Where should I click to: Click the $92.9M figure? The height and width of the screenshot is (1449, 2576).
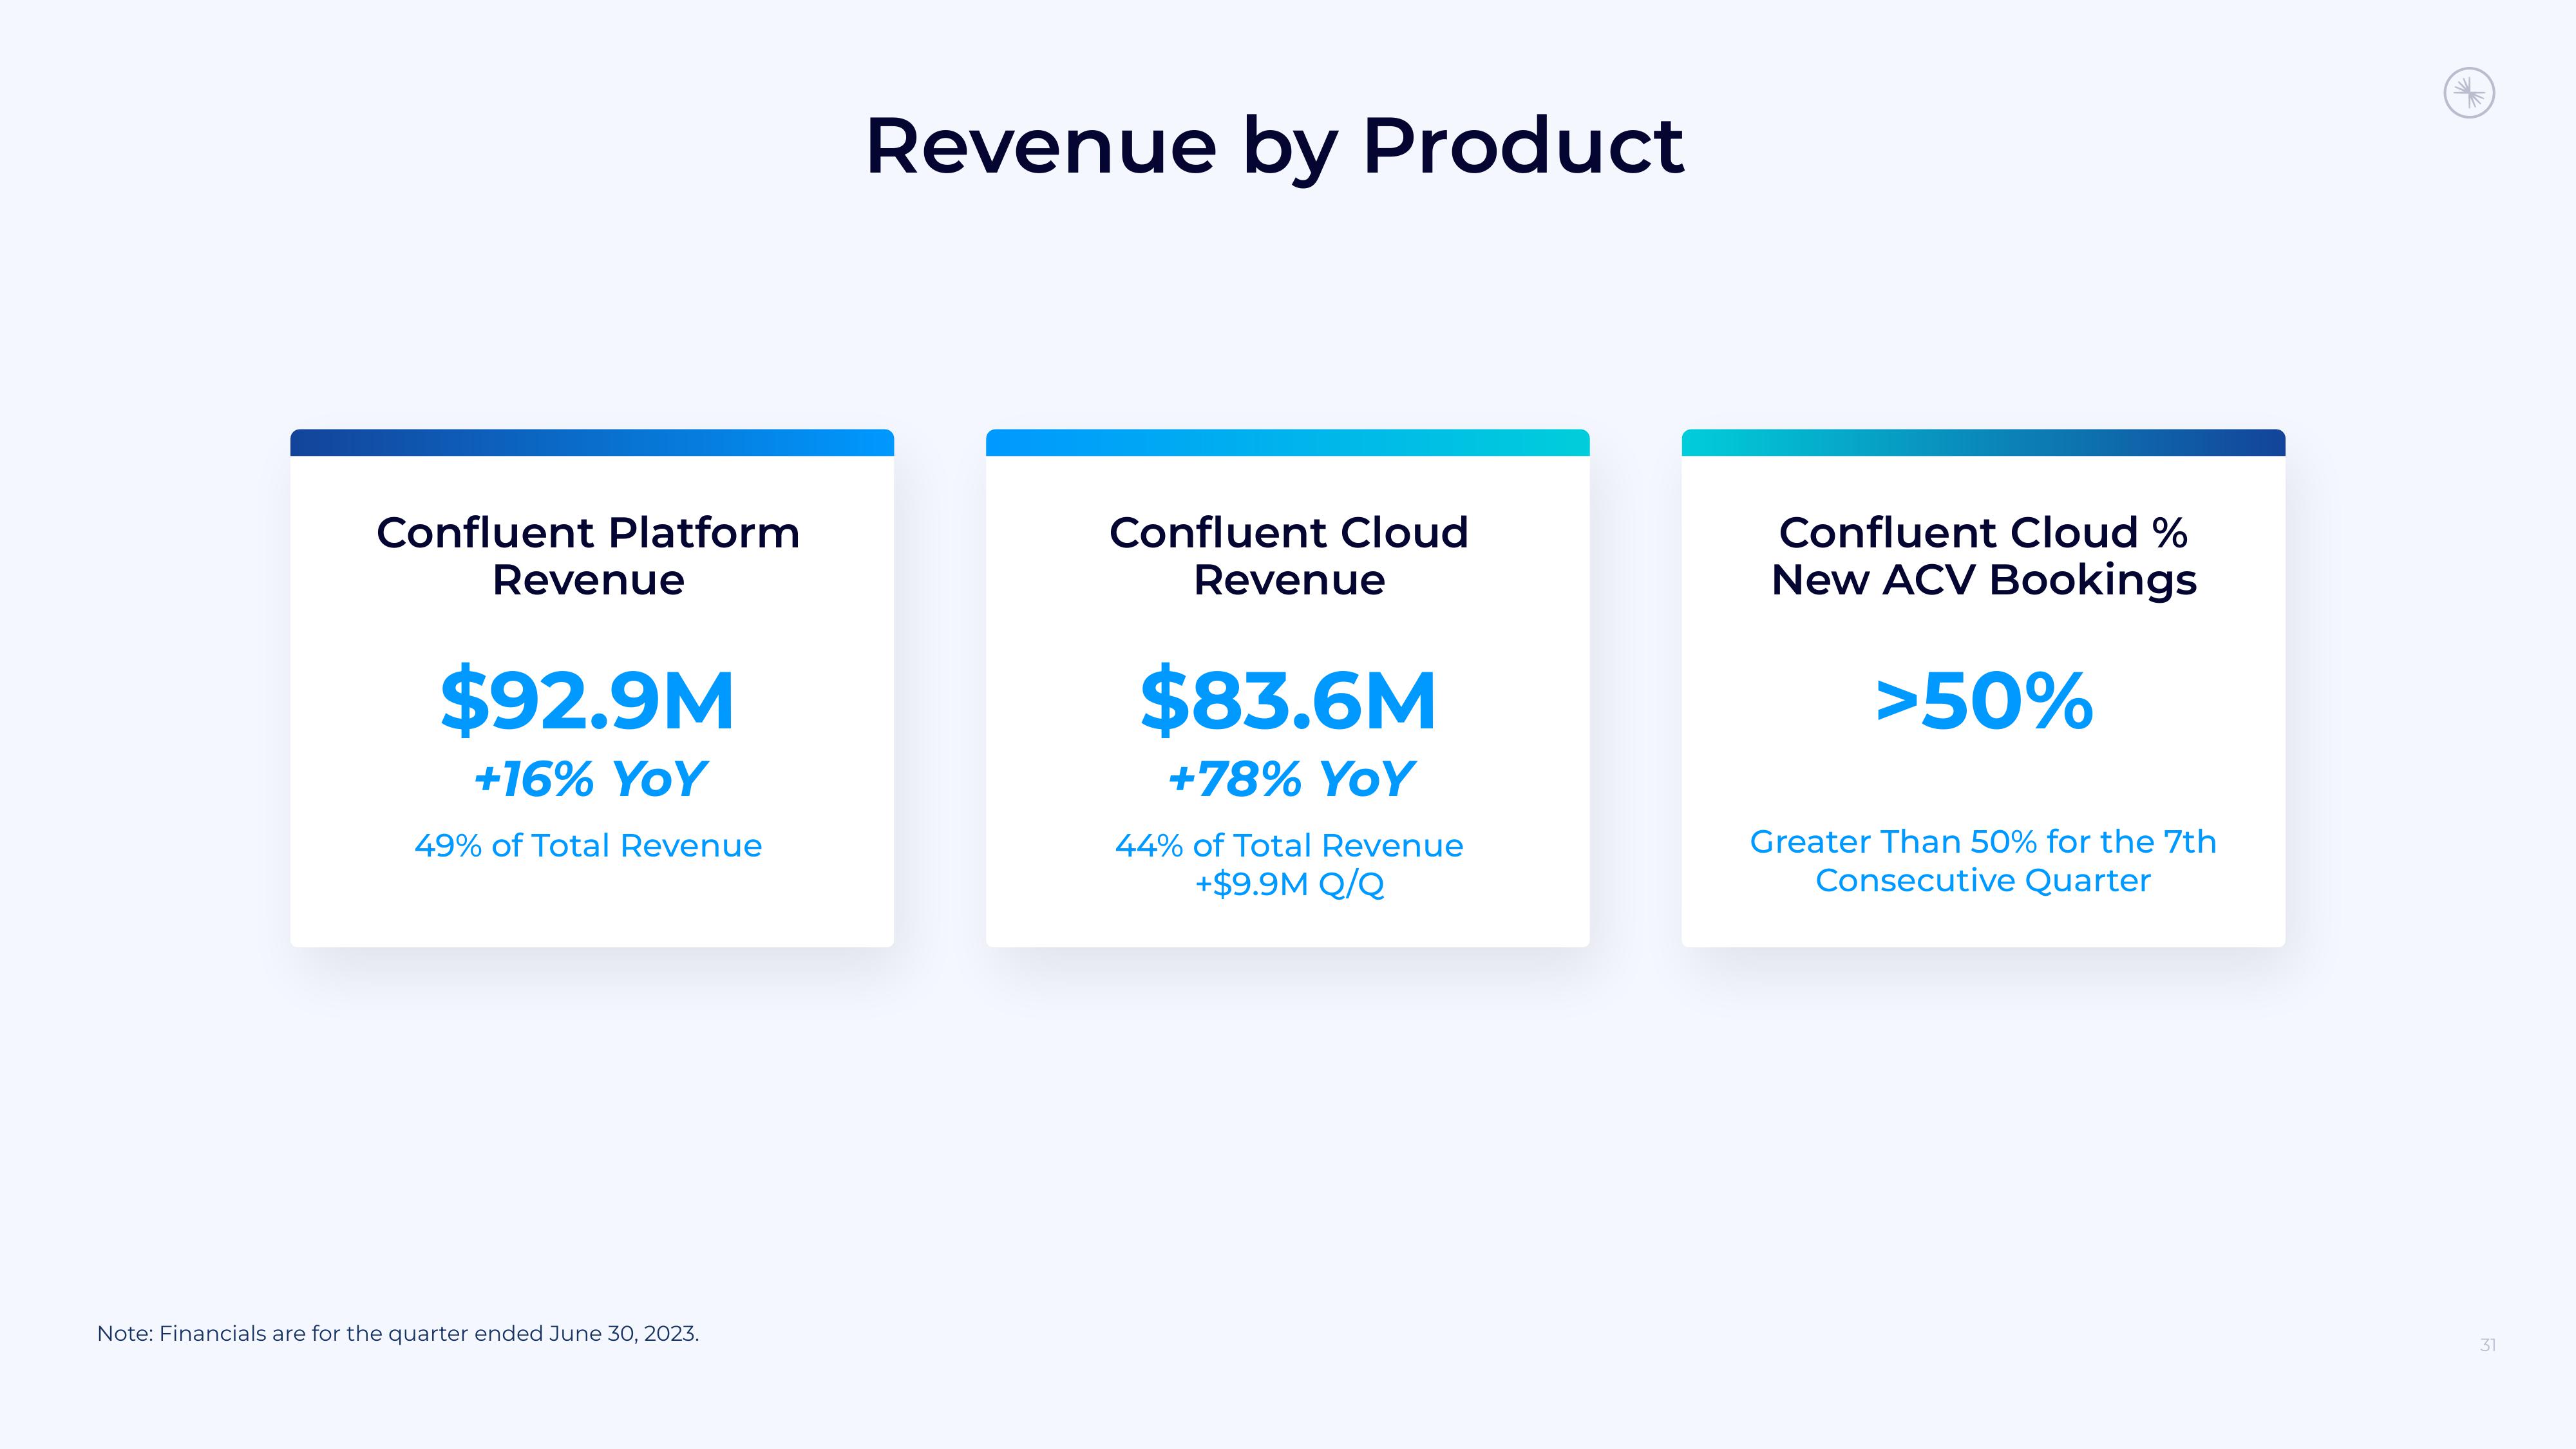(x=588, y=700)
